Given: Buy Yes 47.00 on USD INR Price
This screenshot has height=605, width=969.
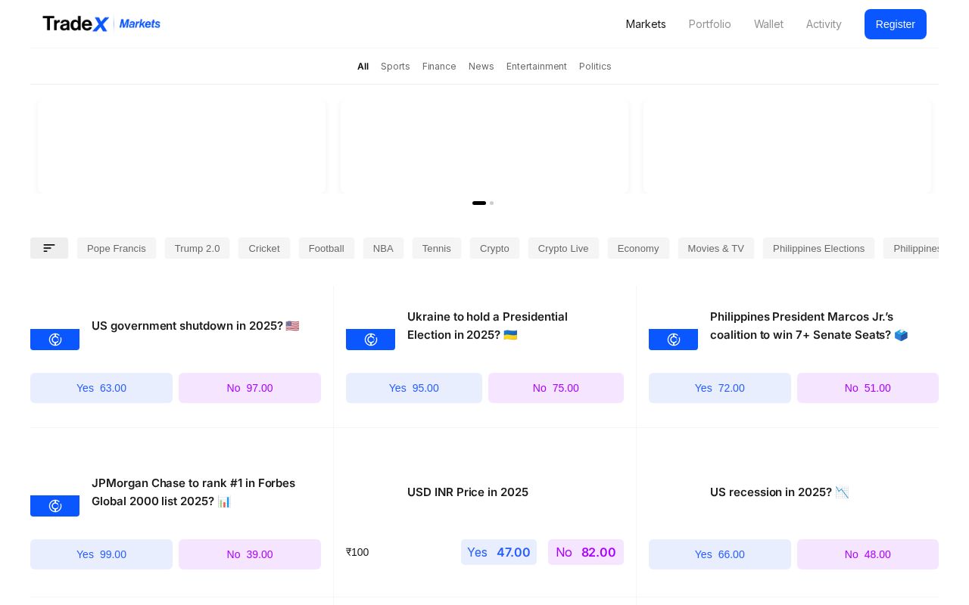Looking at the screenshot, I should [x=499, y=552].
